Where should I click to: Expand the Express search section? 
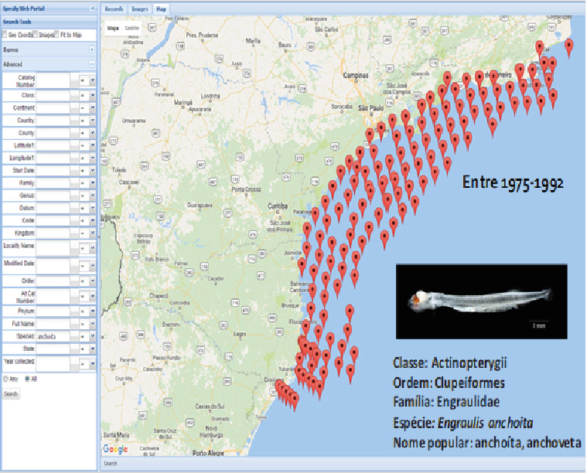[92, 49]
